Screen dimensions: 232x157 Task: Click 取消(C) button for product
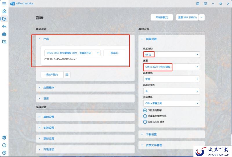(x=115, y=53)
